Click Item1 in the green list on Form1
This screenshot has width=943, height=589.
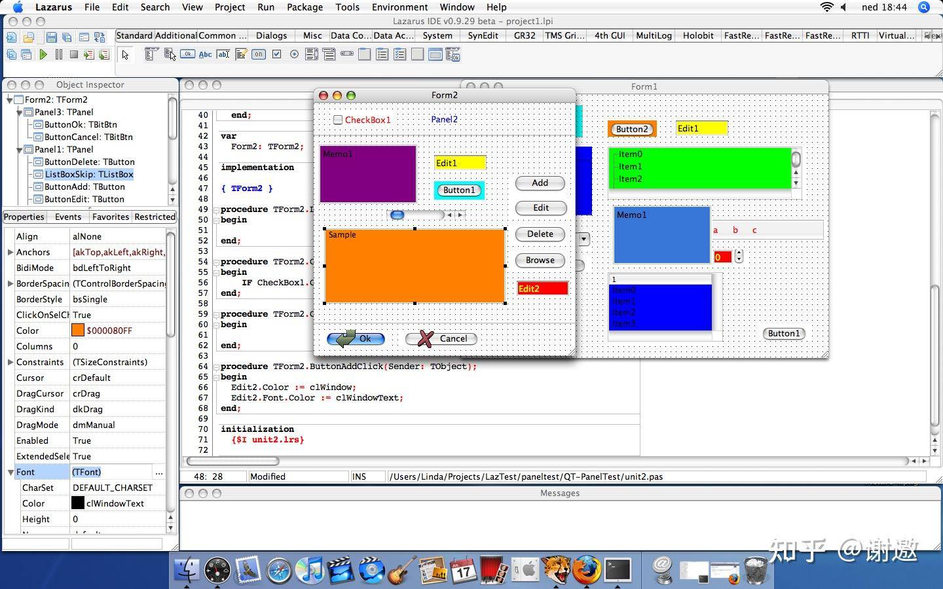(631, 166)
